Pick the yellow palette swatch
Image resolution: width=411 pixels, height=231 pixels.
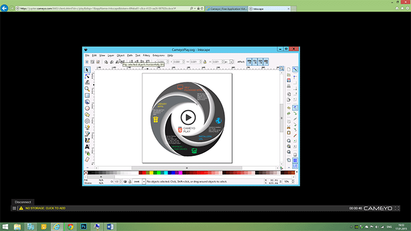[151, 172]
